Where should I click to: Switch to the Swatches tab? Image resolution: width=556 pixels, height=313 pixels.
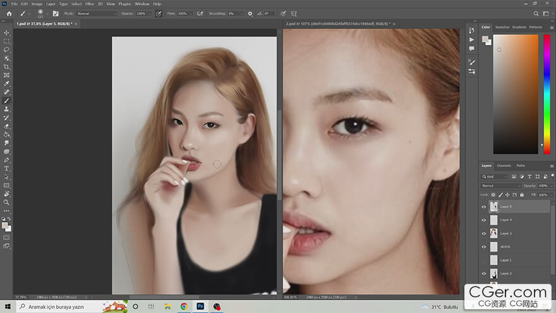502,27
